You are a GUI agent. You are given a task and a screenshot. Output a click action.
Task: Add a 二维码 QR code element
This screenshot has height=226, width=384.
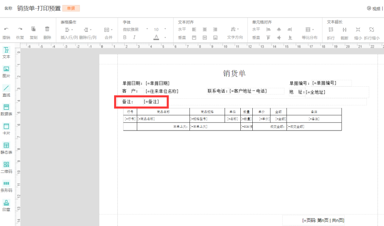[6, 167]
